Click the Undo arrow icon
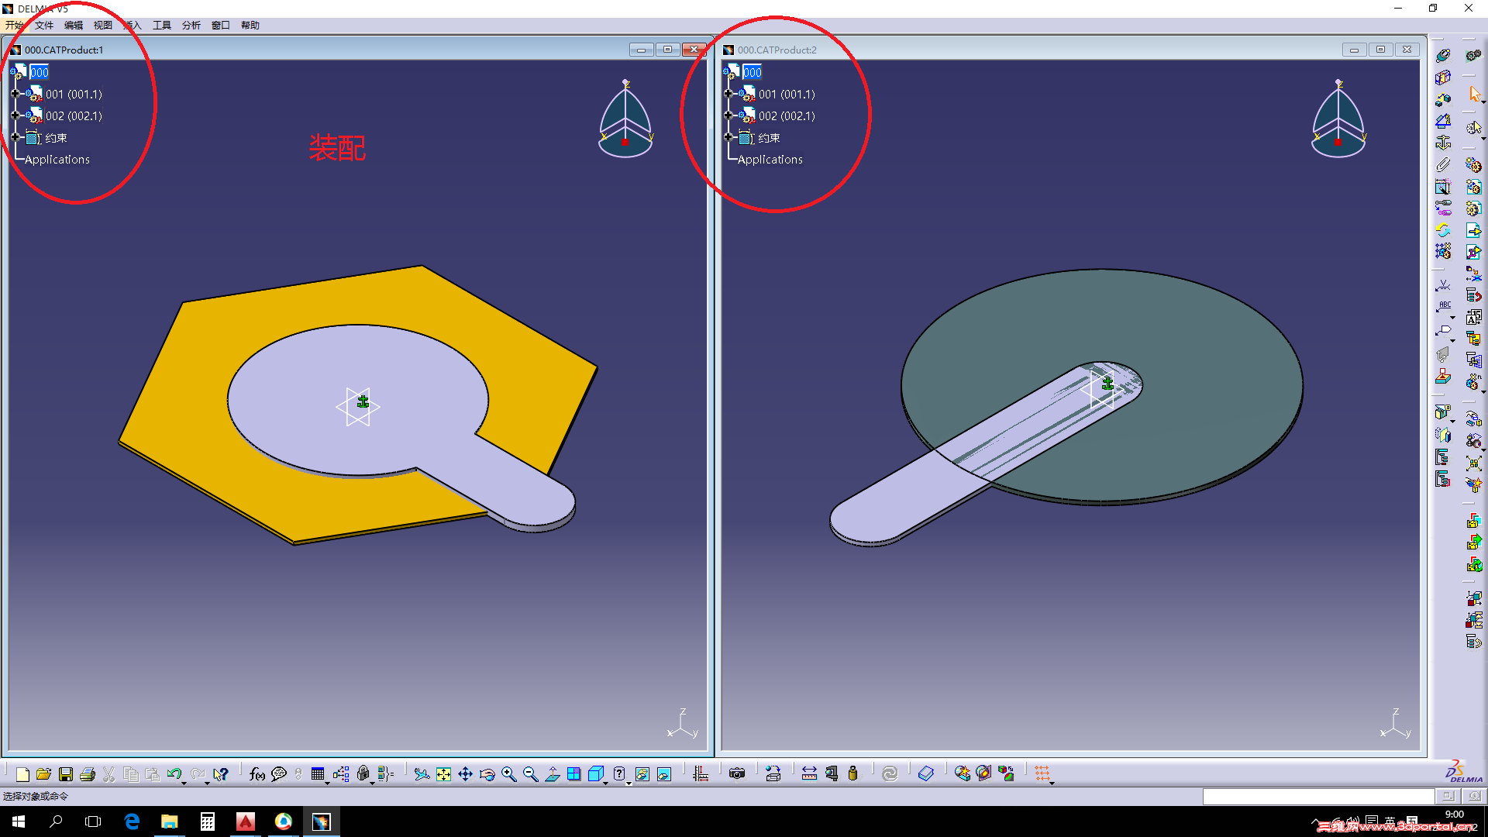1488x837 pixels. point(174,774)
